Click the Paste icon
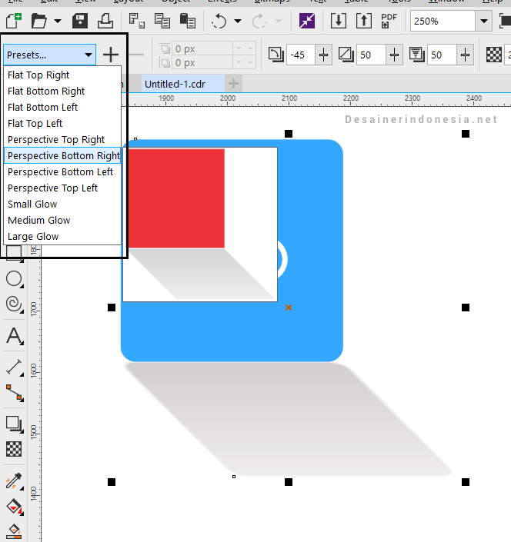This screenshot has height=542, width=511. [188, 21]
